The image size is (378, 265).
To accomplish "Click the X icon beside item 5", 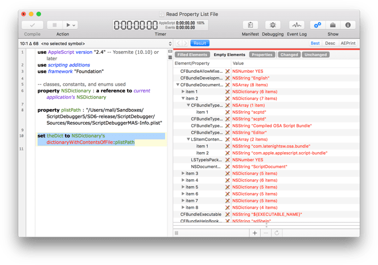I will click(x=227, y=187).
